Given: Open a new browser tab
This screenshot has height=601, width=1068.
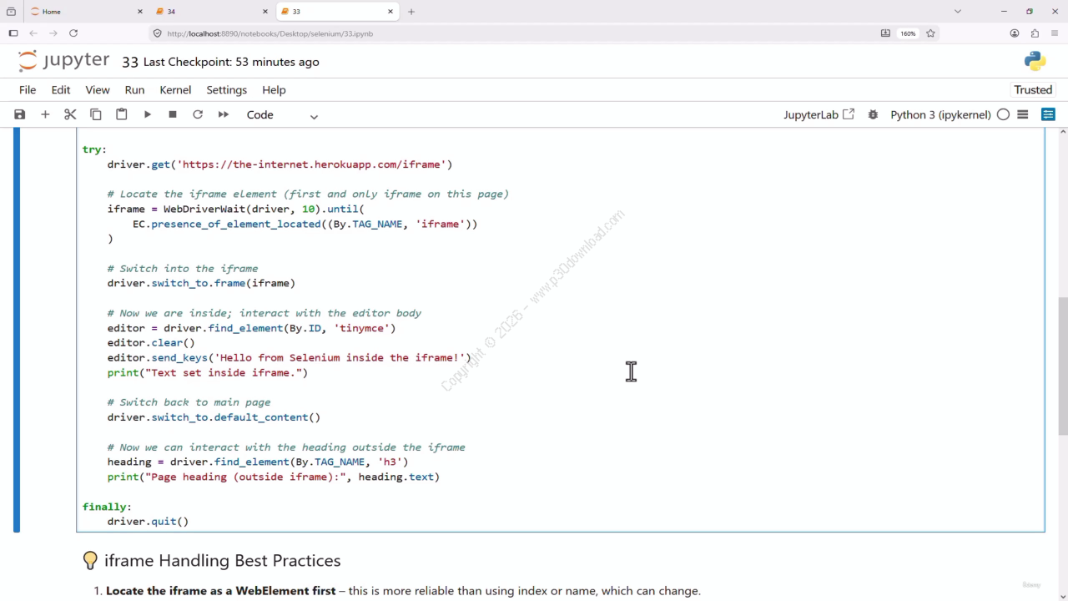Looking at the screenshot, I should click(x=411, y=12).
